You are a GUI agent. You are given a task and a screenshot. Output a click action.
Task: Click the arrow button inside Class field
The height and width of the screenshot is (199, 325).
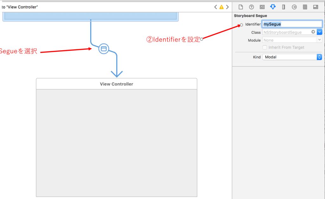click(313, 32)
